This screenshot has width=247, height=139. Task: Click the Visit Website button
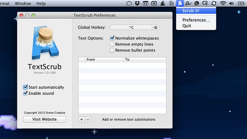(44, 119)
